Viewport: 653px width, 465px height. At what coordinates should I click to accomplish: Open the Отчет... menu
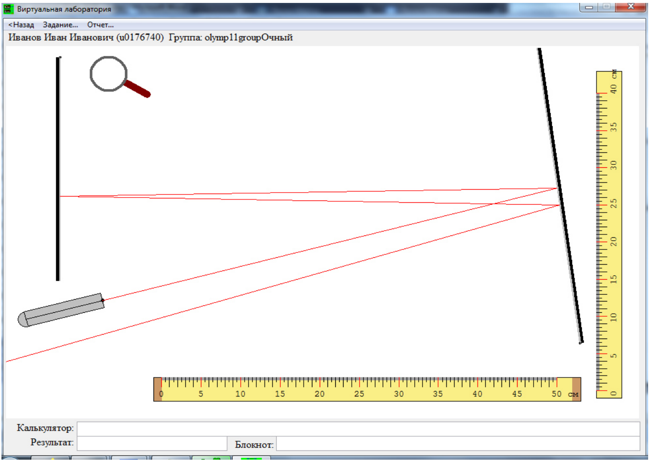point(100,25)
